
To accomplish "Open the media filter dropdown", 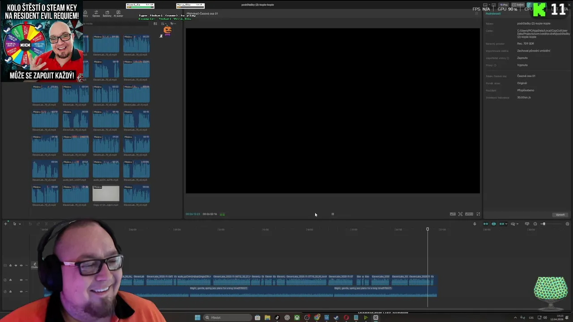I will (x=173, y=23).
